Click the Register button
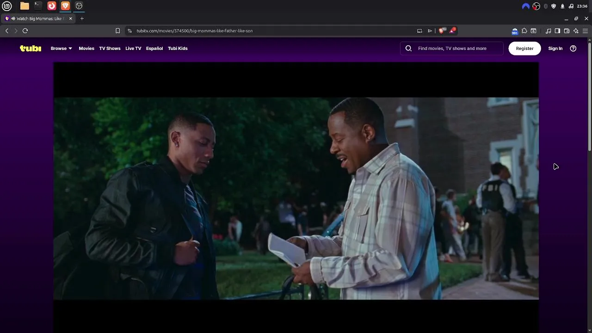 [x=524, y=48]
